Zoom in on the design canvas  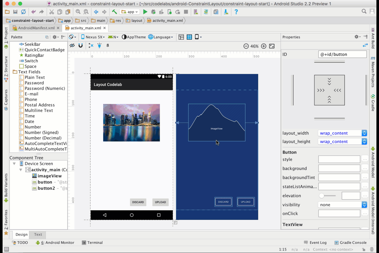coord(264,46)
